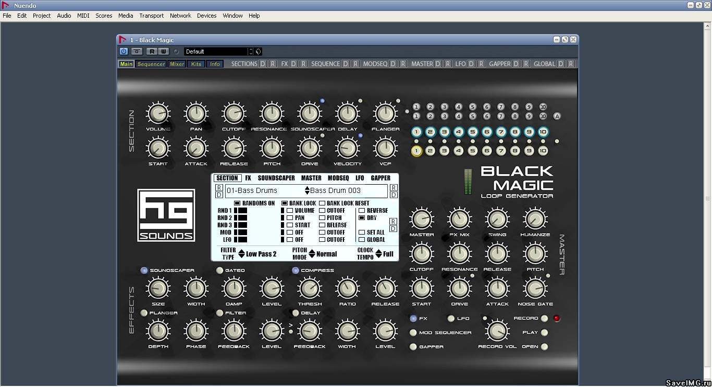Image resolution: width=712 pixels, height=387 pixels.
Task: Toggle the GATED effect LED
Action: click(x=220, y=270)
